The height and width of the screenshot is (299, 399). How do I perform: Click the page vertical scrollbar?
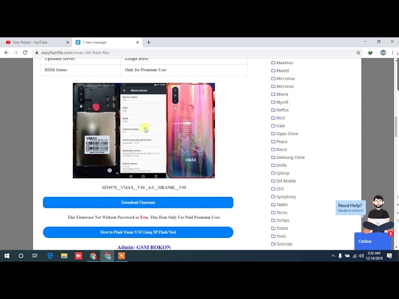tap(397, 127)
